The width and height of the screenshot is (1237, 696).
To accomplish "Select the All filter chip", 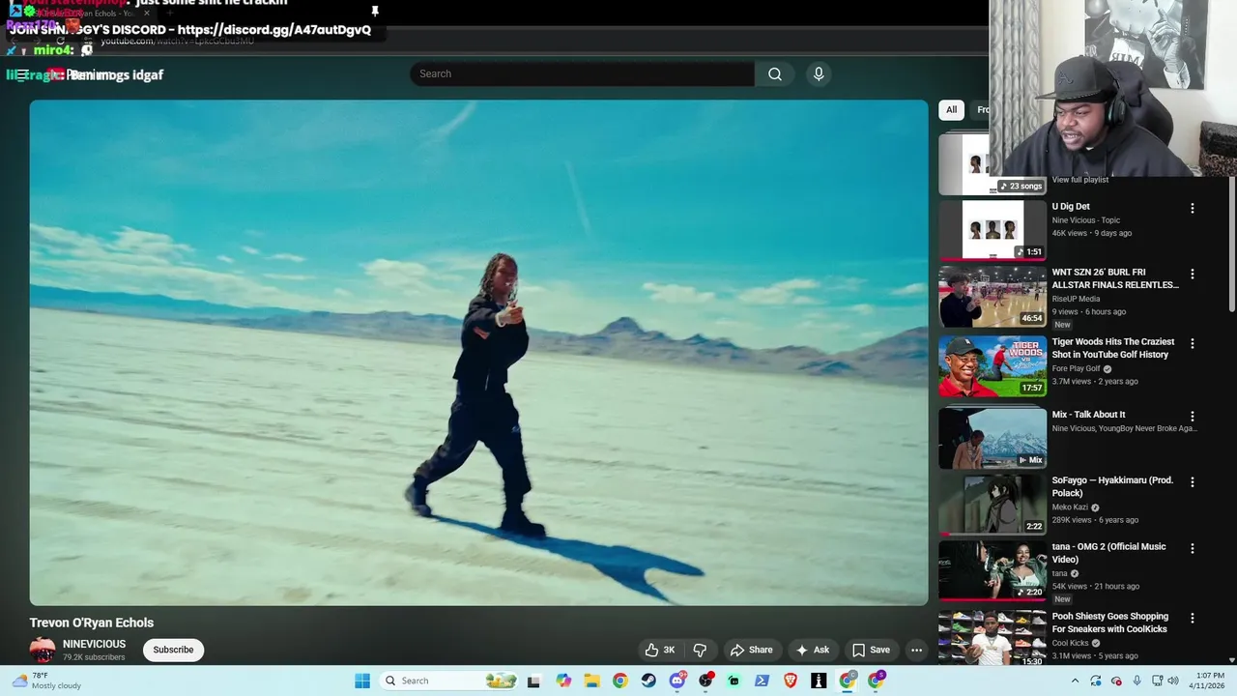I will (951, 109).
